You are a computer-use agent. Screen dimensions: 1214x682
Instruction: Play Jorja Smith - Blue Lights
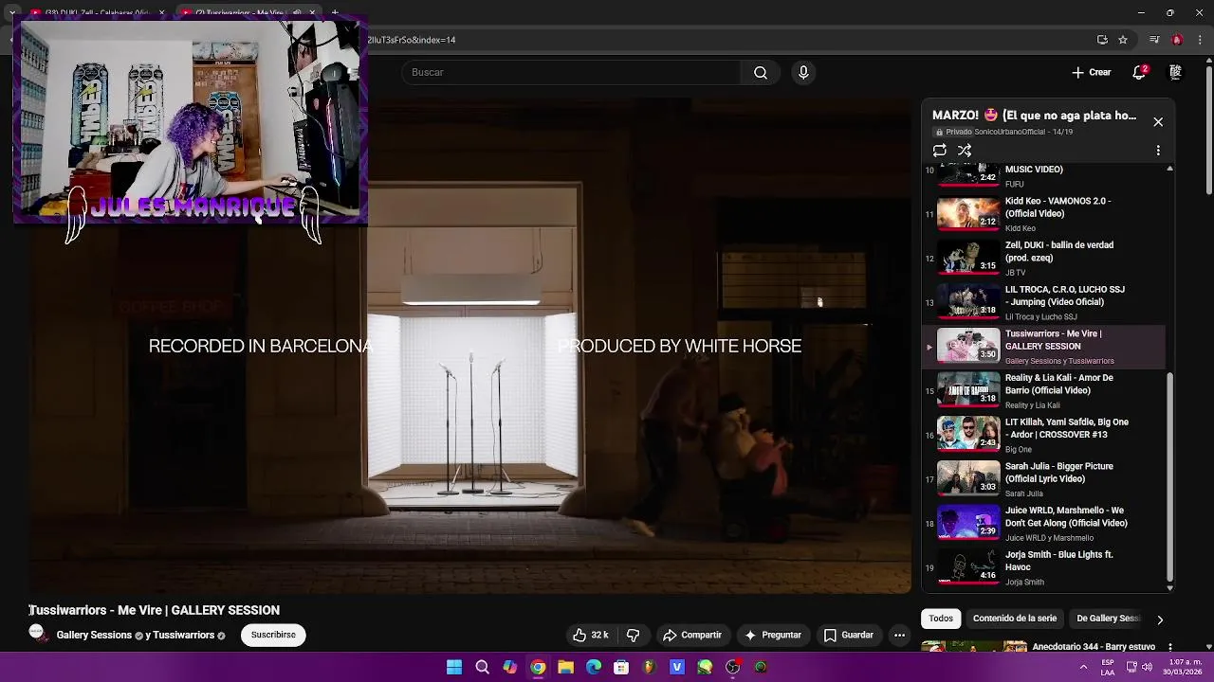(x=1043, y=567)
